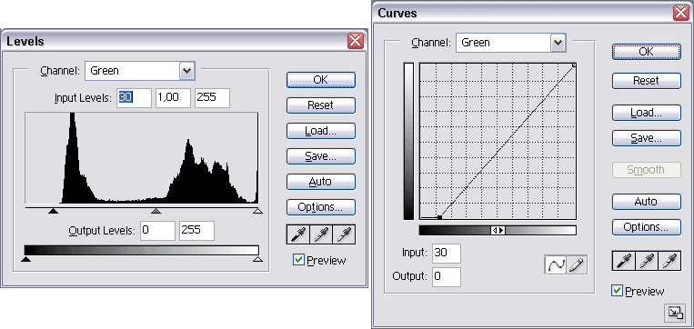This screenshot has height=329, width=694.
Task: Click the black output levels slider triangle
Action: pos(26,259)
